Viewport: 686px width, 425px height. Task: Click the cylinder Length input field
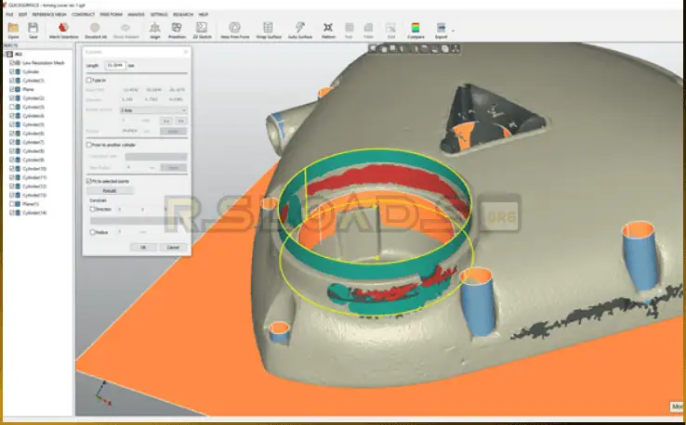(115, 65)
